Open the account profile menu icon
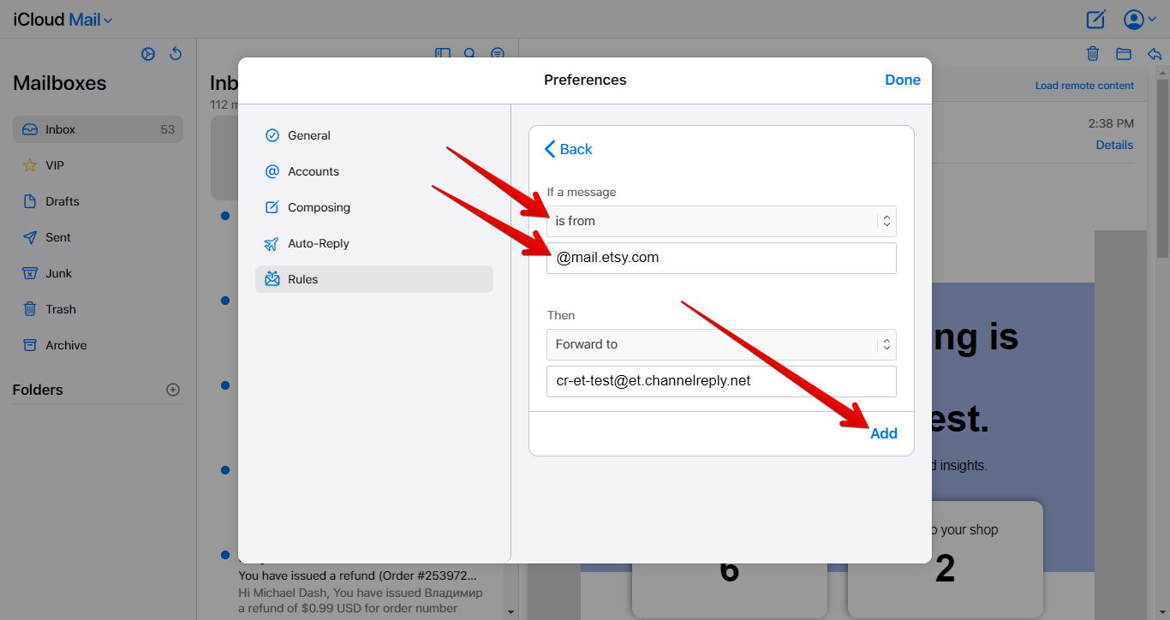The width and height of the screenshot is (1170, 620). click(1134, 19)
